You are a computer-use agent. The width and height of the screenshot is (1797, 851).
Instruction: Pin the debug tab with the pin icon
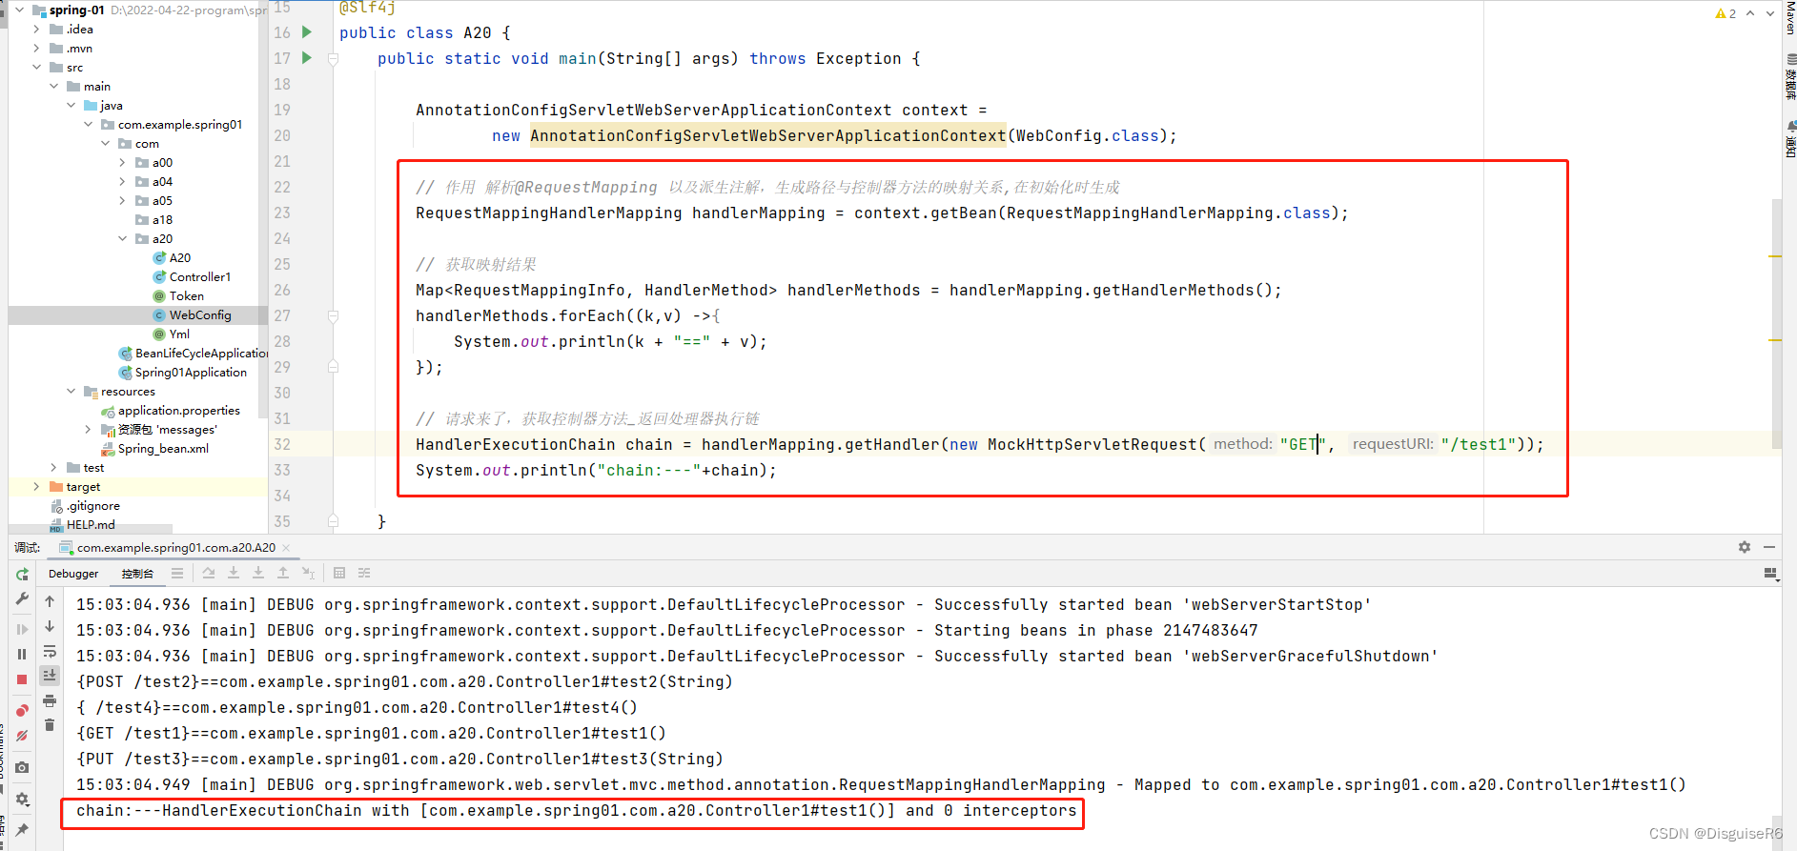point(22,830)
